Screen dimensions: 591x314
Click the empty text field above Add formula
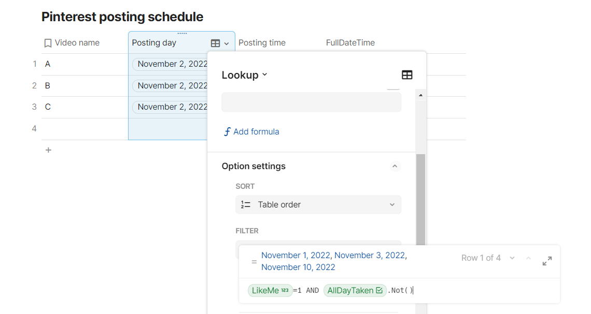click(311, 102)
